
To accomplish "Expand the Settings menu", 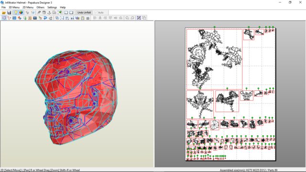I will (52, 8).
